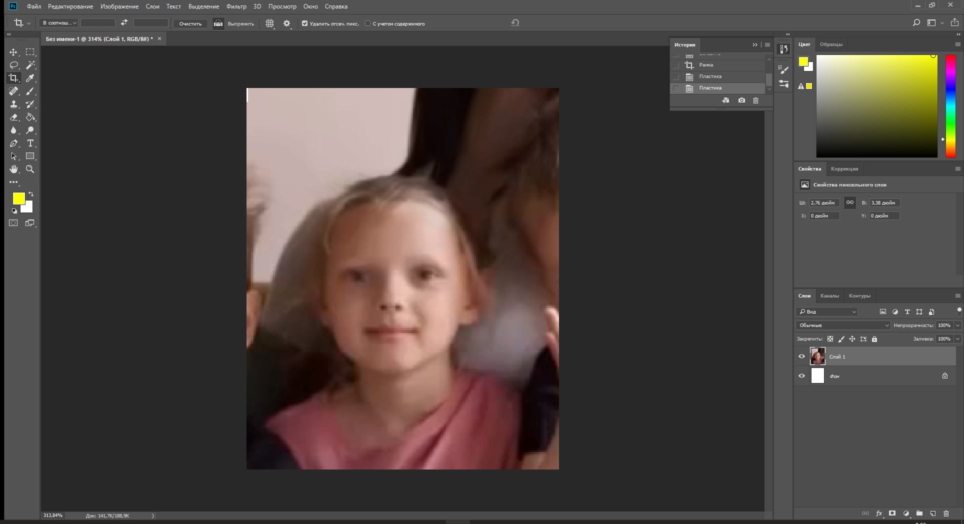Click the Очистить button
This screenshot has width=964, height=524.
point(190,23)
